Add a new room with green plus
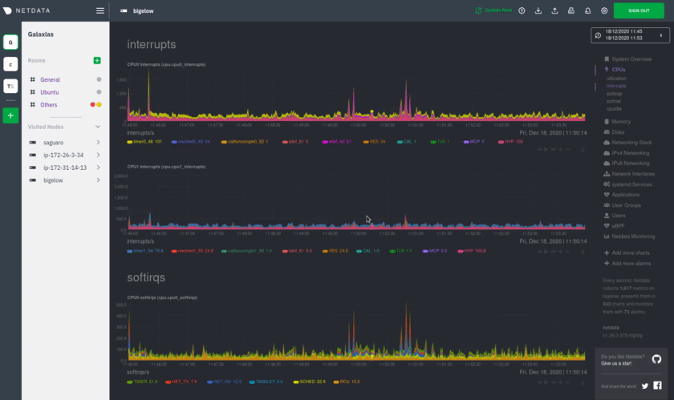 pos(97,61)
